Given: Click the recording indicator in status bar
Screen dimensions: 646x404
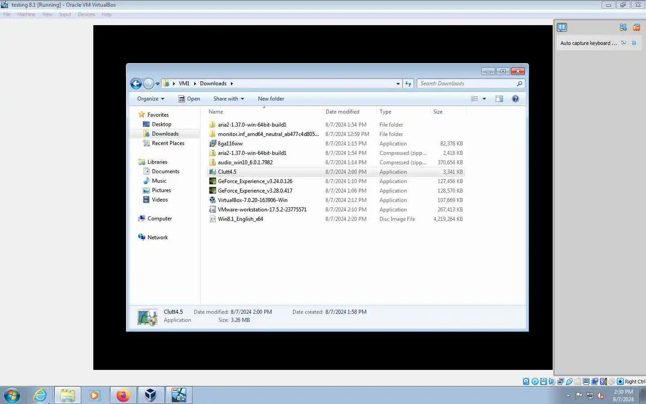Looking at the screenshot, I should tap(594, 382).
